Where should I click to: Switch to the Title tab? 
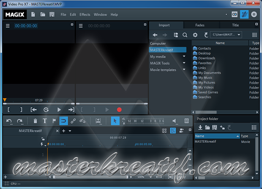[235, 25]
